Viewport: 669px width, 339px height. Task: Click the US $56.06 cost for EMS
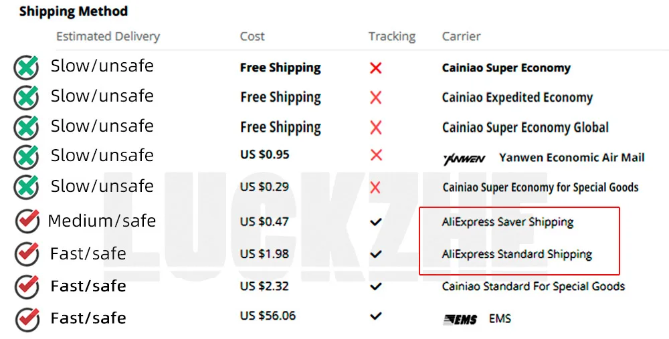pyautogui.click(x=268, y=316)
